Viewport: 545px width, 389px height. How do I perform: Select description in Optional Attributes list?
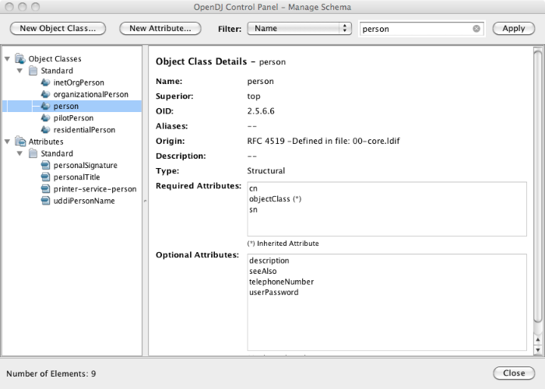click(x=269, y=261)
